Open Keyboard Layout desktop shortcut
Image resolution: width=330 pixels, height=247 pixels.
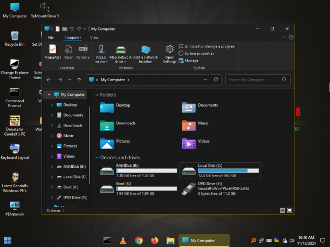pos(15,152)
